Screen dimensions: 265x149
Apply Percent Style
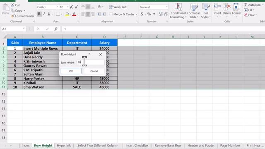(149, 14)
